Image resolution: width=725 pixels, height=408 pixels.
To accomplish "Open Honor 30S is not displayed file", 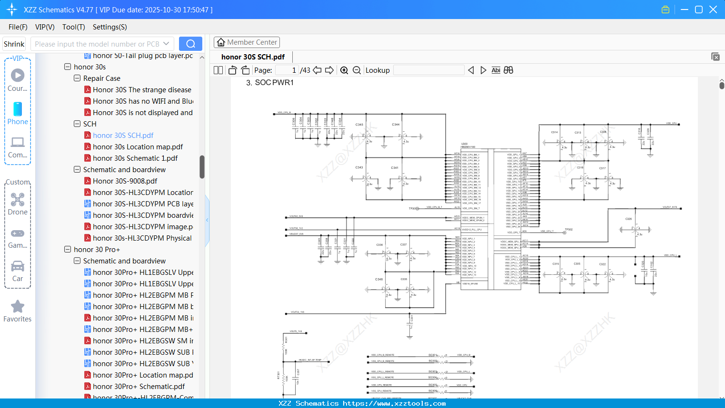I will 143,113.
